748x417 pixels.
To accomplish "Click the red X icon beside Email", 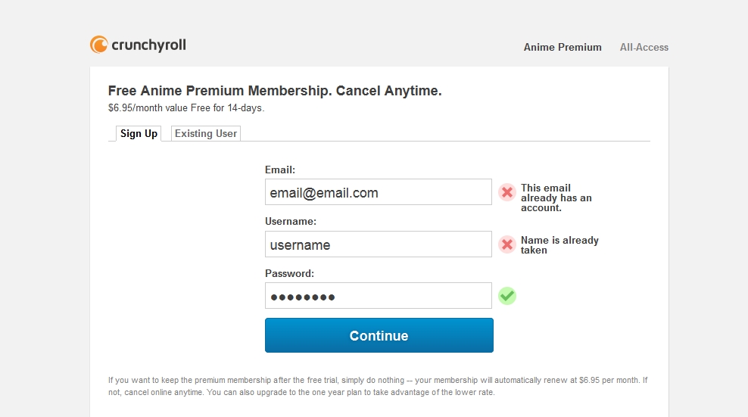I will pos(507,192).
